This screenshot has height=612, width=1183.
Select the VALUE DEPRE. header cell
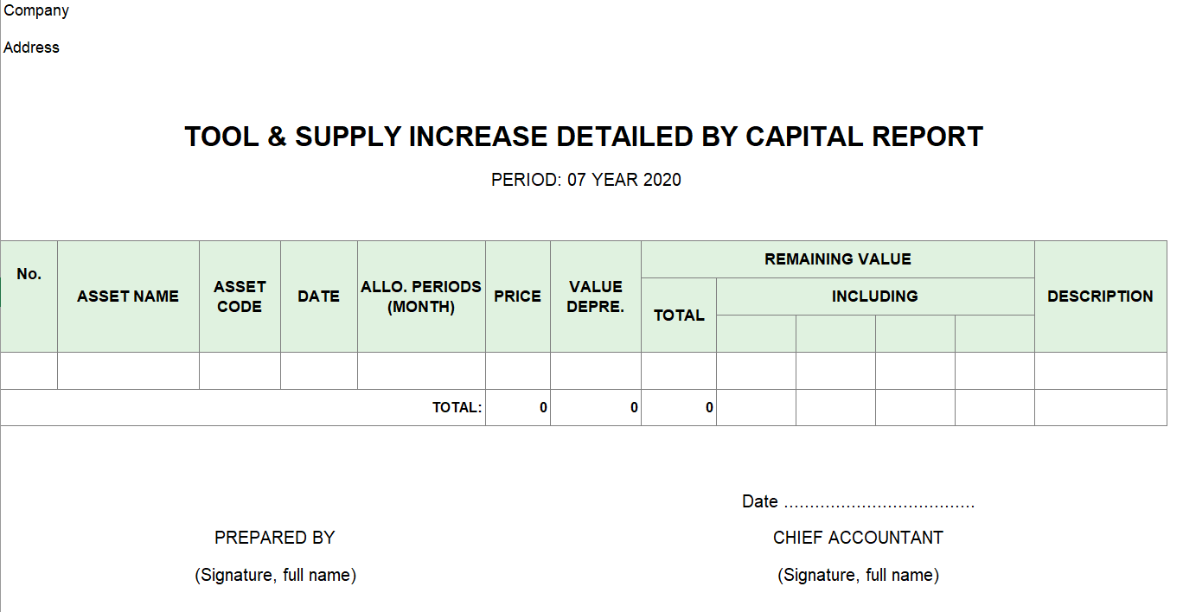tap(595, 296)
